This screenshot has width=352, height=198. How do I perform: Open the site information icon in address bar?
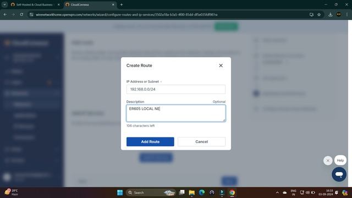pyautogui.click(x=31, y=15)
